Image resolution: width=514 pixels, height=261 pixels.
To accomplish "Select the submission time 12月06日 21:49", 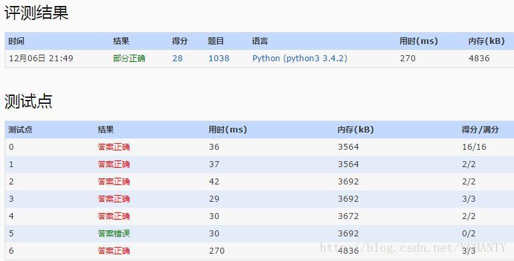I will [x=41, y=59].
